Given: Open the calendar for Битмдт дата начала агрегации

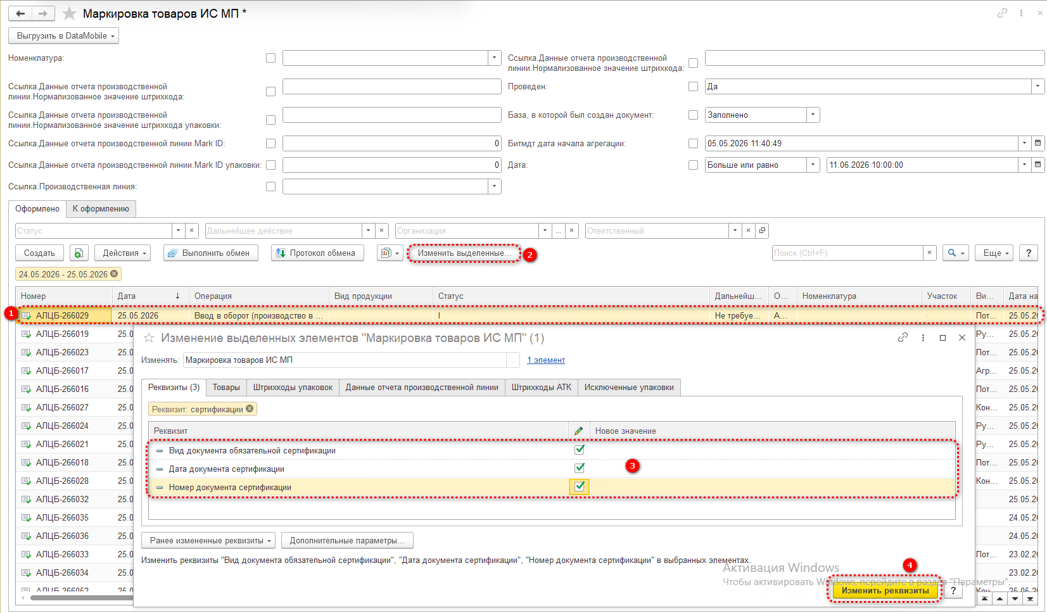Looking at the screenshot, I should click(x=1037, y=143).
